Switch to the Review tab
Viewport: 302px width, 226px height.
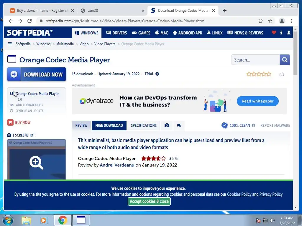coord(81,125)
